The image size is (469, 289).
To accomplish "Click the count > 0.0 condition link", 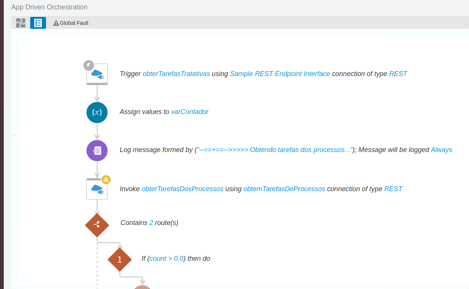I will [166, 259].
